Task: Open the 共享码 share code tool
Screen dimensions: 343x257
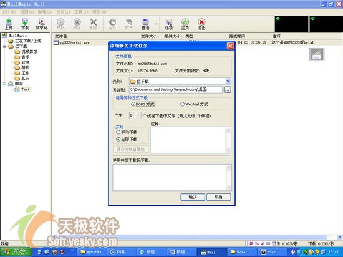Action: tap(42, 24)
